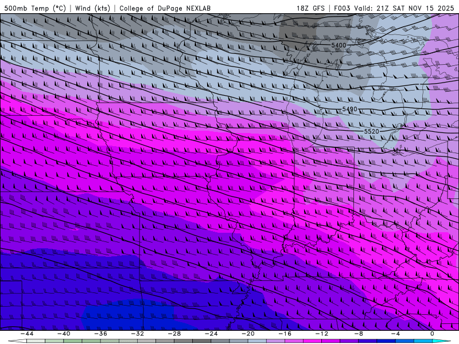Click the -24 color bar tick label
This screenshot has width=459, height=344.
point(211,334)
